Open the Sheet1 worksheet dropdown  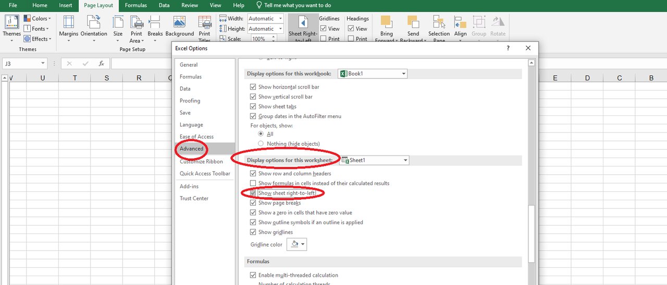405,160
